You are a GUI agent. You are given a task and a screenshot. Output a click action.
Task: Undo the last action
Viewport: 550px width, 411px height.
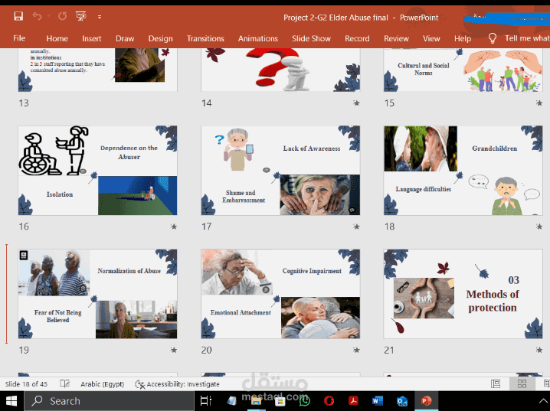click(x=37, y=16)
